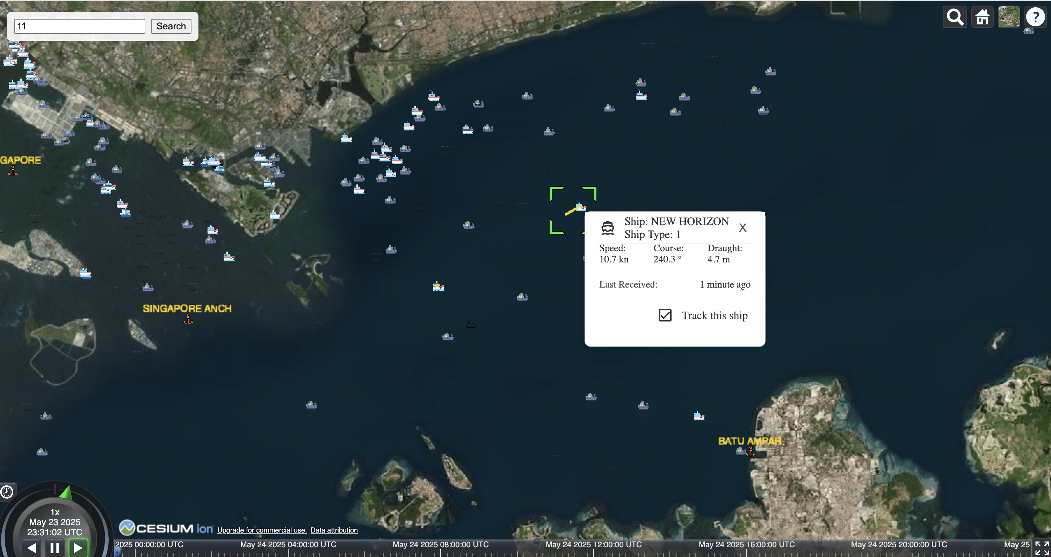Screen dimensions: 1051x557
Task: Focus the search field containing 11
Action: pos(80,26)
